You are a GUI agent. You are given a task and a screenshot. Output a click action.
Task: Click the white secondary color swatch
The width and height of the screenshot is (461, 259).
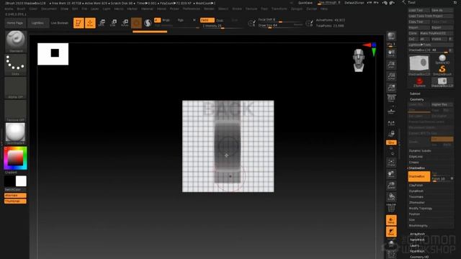coord(21,181)
